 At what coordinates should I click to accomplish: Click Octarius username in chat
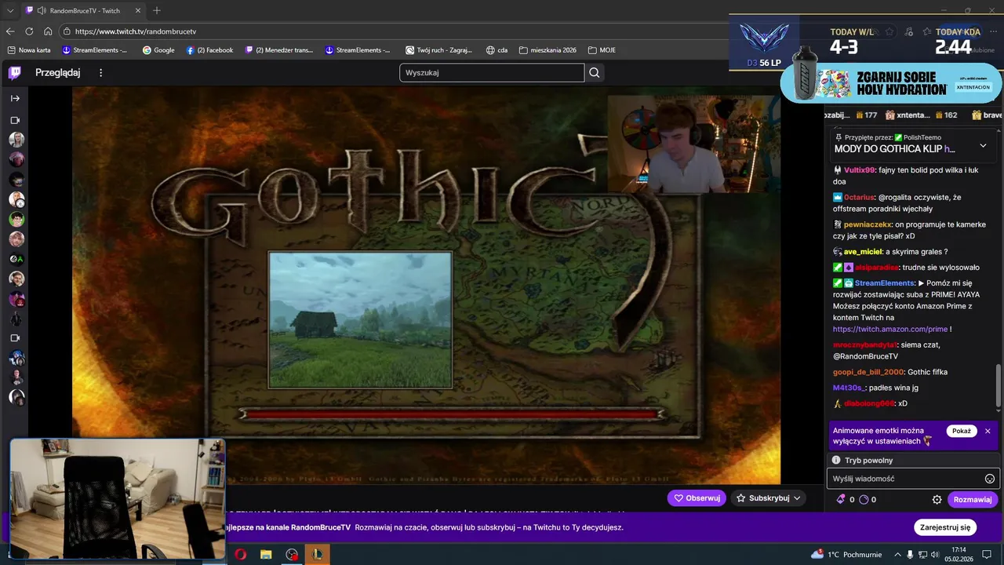tap(859, 197)
